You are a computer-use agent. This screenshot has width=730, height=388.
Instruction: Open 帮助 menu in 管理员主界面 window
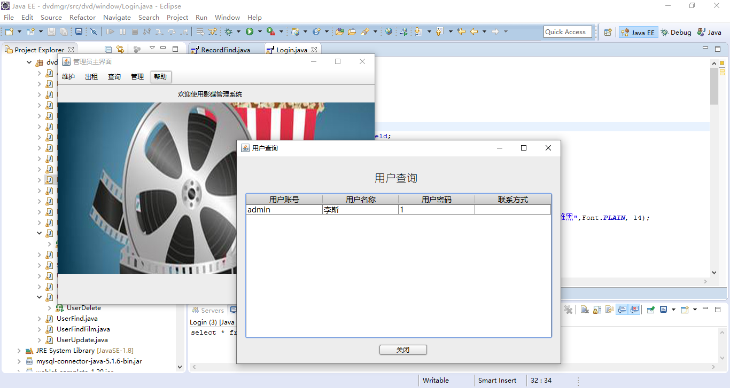(160, 77)
